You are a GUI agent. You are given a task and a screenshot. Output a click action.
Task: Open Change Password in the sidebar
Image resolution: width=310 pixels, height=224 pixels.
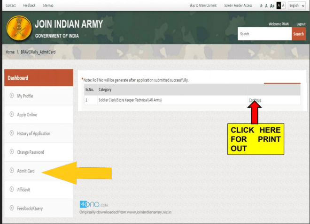coord(39,152)
